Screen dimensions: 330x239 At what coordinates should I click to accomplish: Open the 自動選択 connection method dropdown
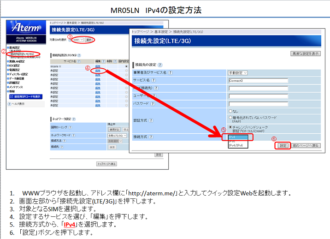[115, 141]
